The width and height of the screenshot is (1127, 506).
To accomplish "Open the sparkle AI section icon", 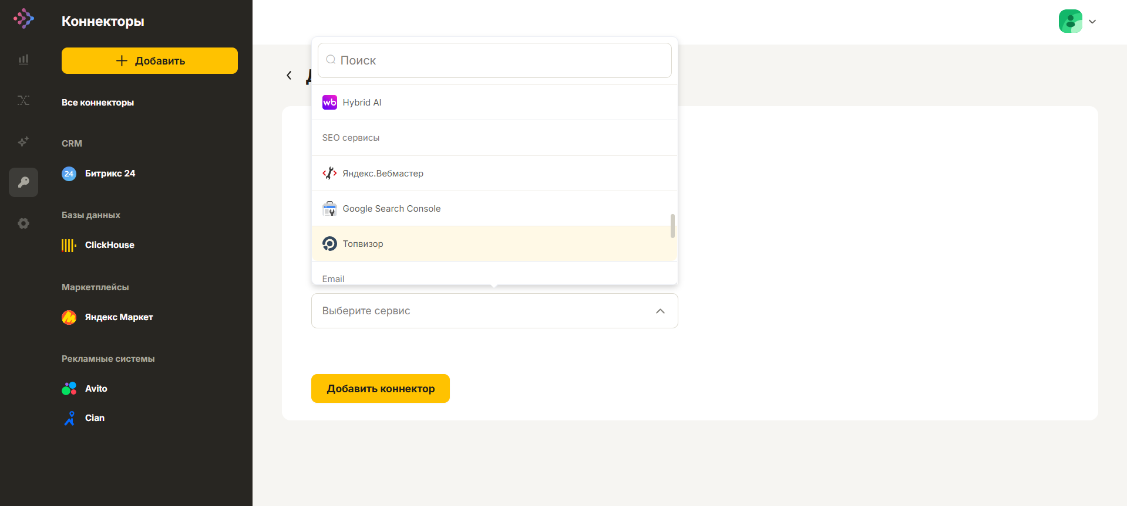I will [23, 141].
